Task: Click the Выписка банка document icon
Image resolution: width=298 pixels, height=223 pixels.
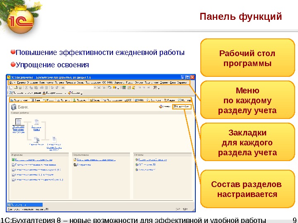Action: pyautogui.click(x=36, y=122)
